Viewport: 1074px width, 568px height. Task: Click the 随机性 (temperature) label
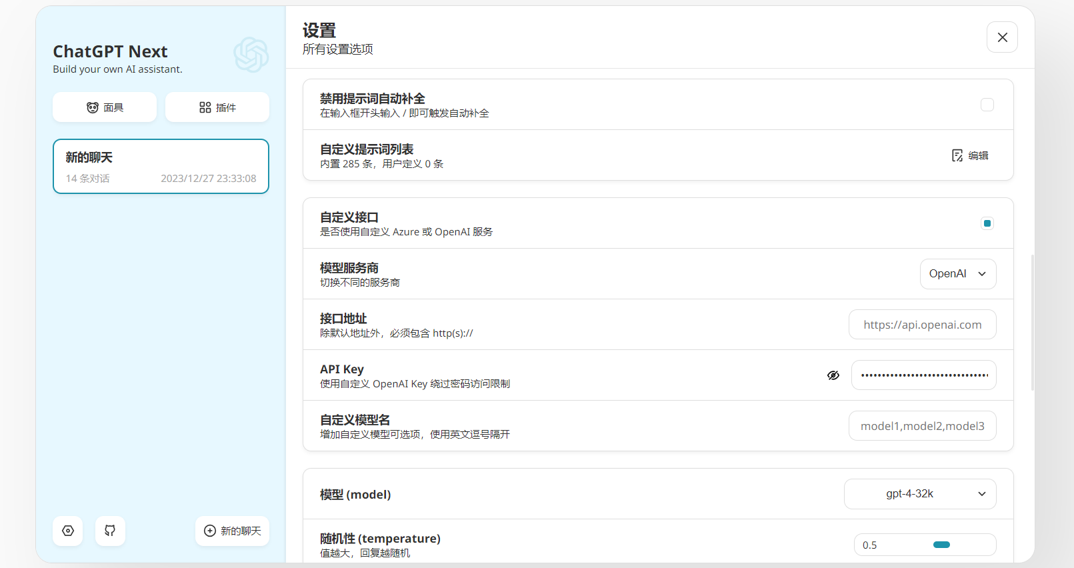[380, 539]
